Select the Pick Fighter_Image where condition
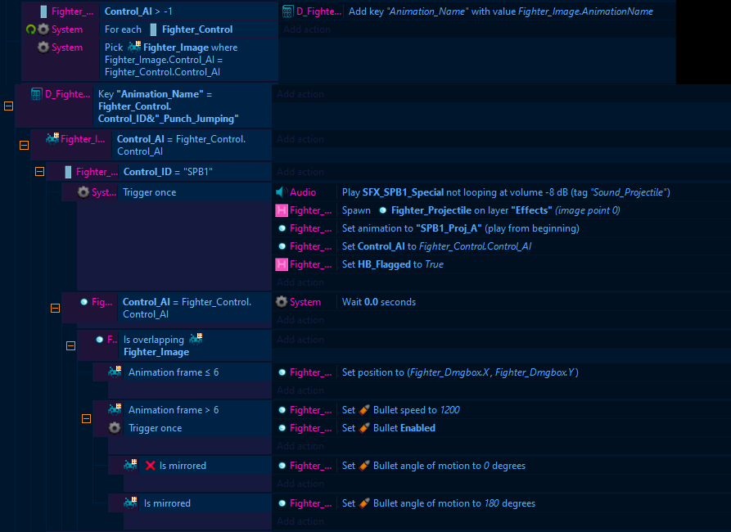731x532 pixels. [150, 60]
